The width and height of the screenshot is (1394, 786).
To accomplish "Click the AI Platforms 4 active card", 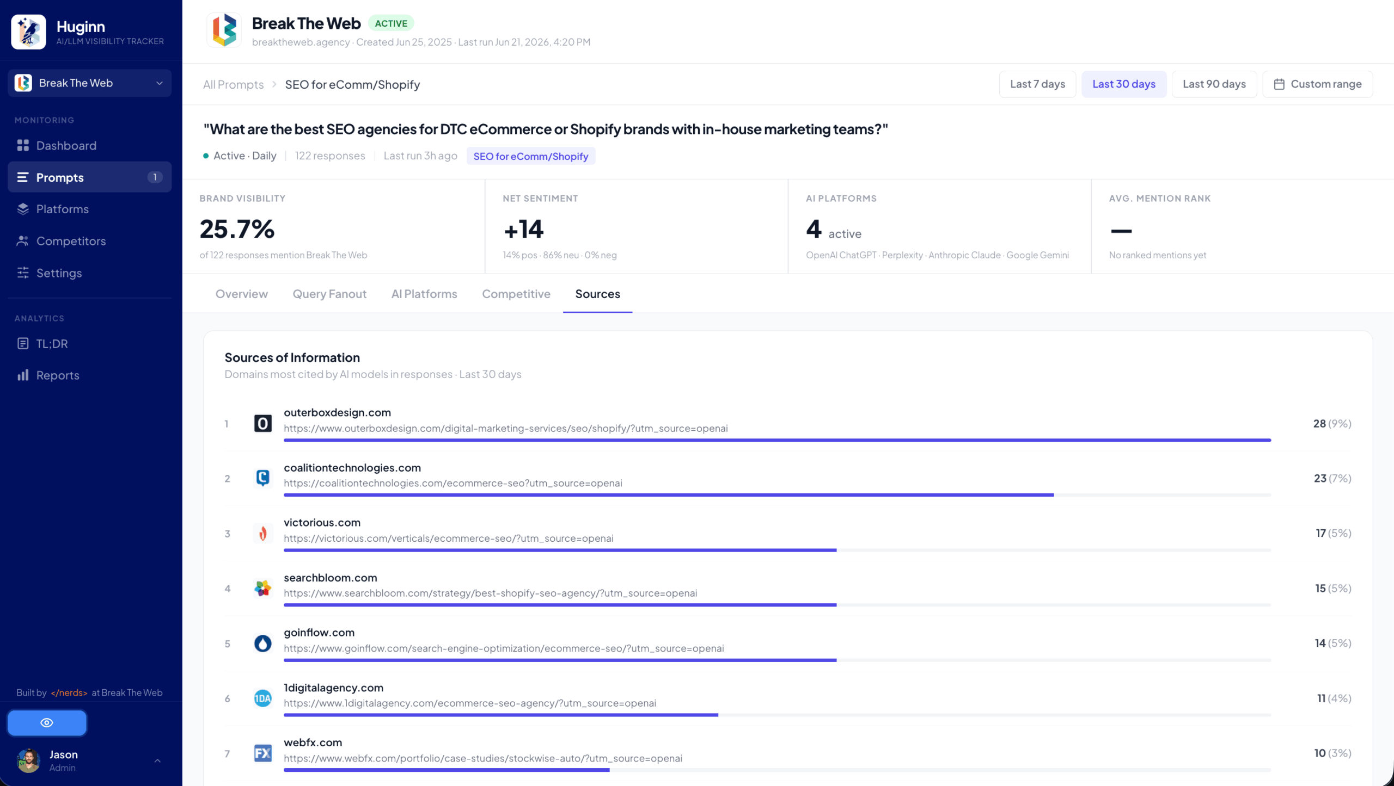I will point(940,226).
